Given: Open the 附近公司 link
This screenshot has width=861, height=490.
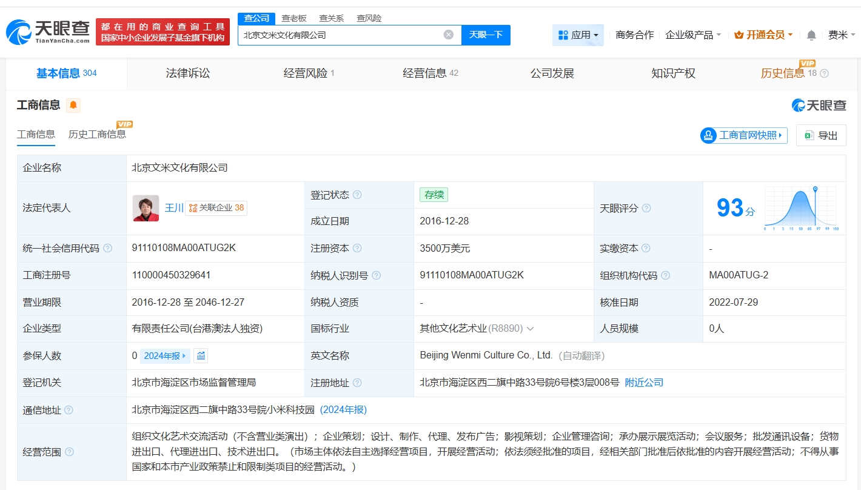Looking at the screenshot, I should tap(644, 383).
